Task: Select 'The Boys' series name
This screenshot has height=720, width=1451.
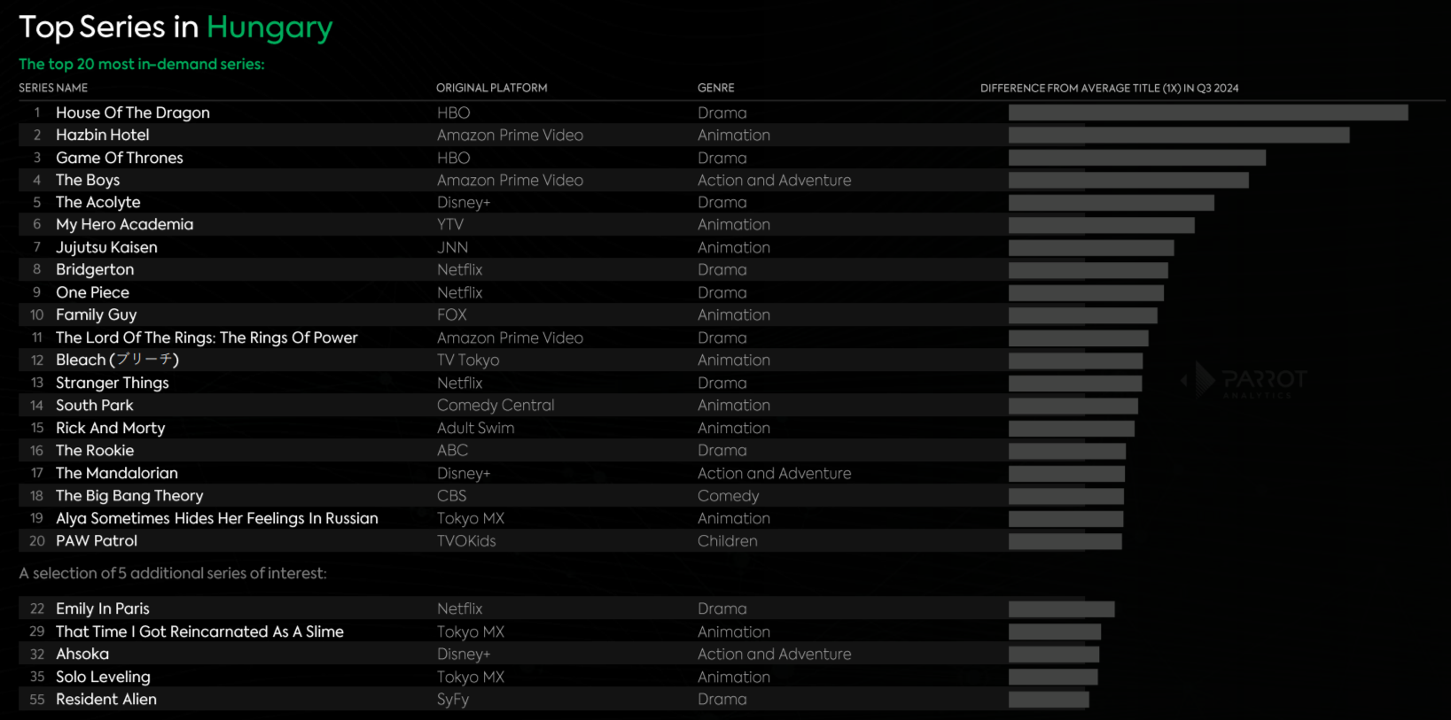Action: tap(88, 180)
